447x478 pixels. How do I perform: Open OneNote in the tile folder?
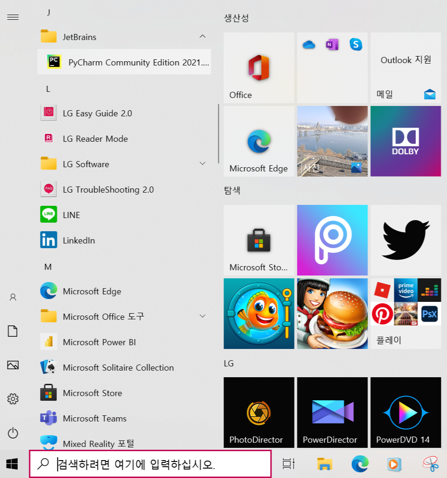click(x=332, y=45)
